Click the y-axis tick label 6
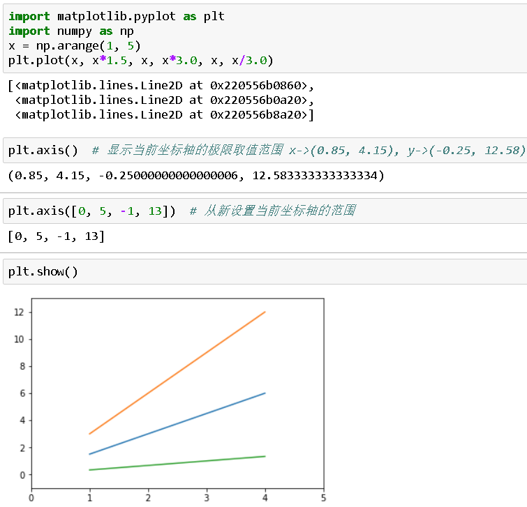The width and height of the screenshot is (527, 507). (22, 393)
